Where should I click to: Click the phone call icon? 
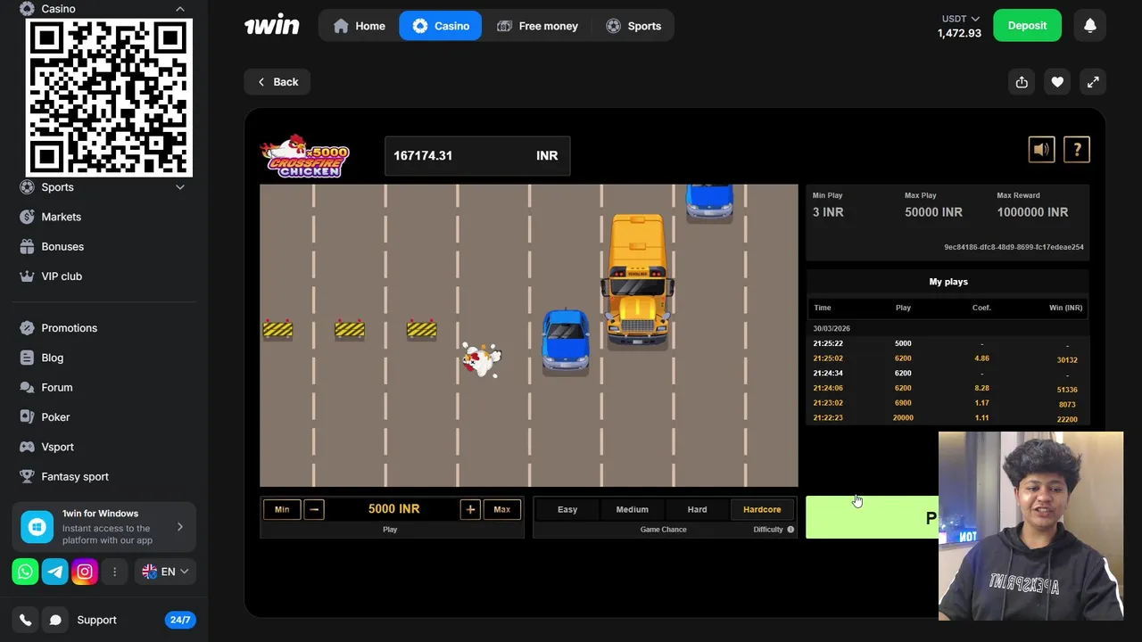click(x=25, y=620)
